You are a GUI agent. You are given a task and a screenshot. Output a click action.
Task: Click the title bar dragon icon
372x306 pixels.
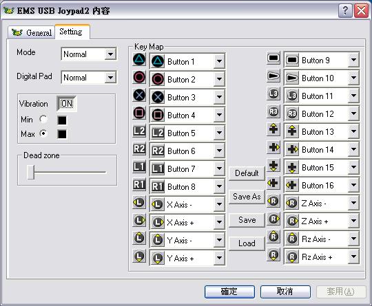coord(9,10)
